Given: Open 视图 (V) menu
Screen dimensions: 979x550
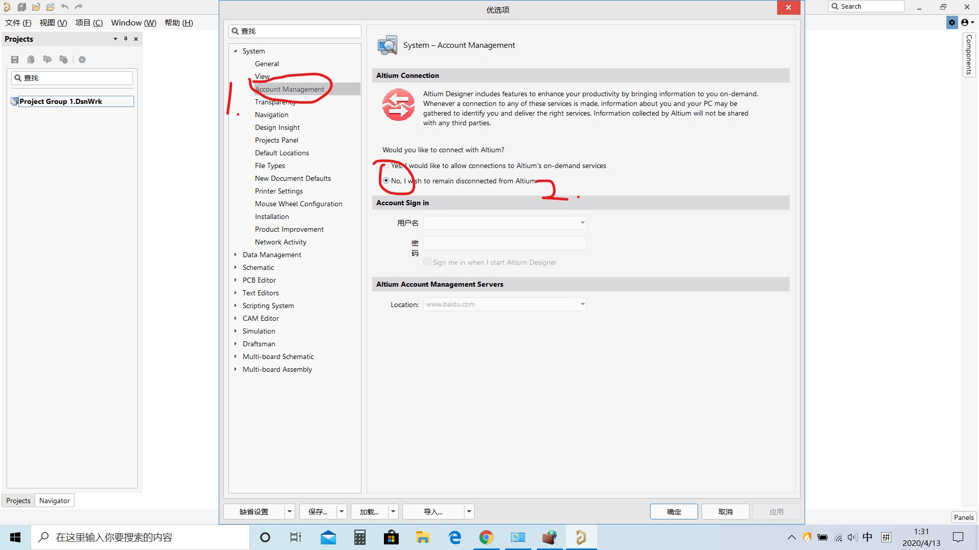Looking at the screenshot, I should pos(54,22).
